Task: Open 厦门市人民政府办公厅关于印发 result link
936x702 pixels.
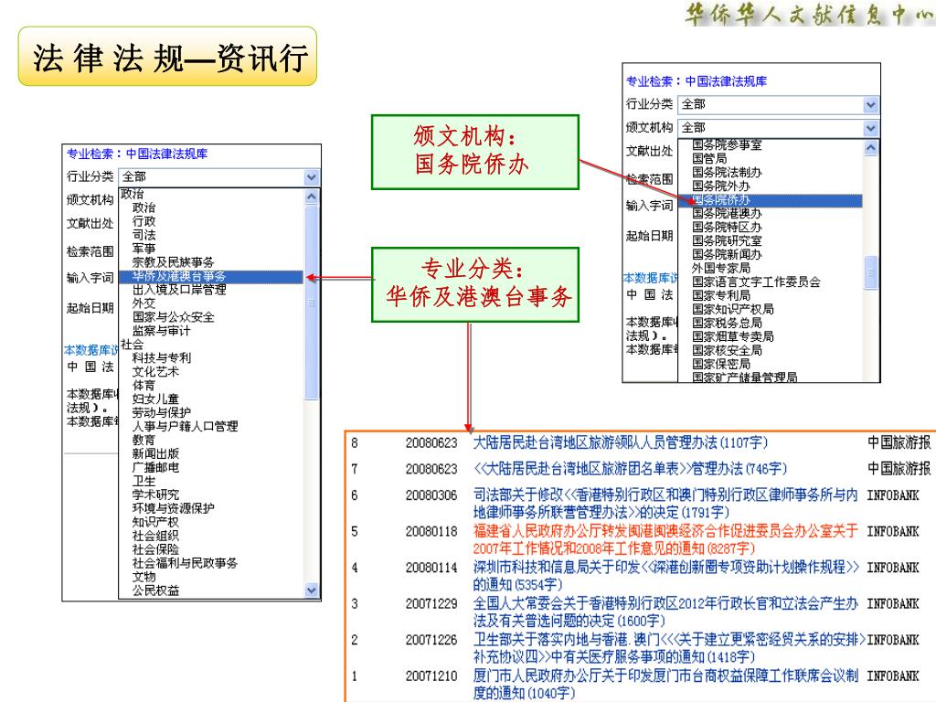Action: [665, 684]
